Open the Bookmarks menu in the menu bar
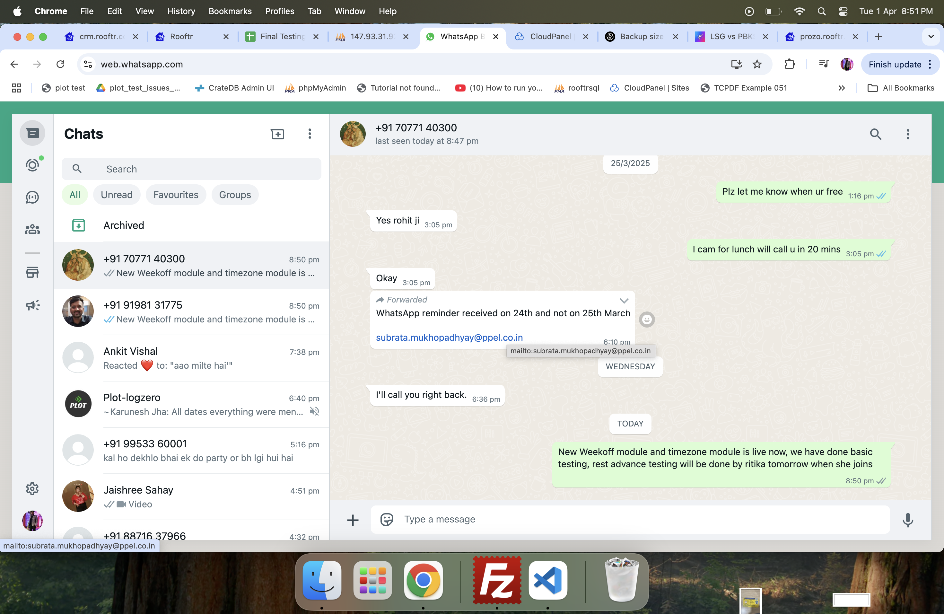This screenshot has height=614, width=944. click(230, 11)
